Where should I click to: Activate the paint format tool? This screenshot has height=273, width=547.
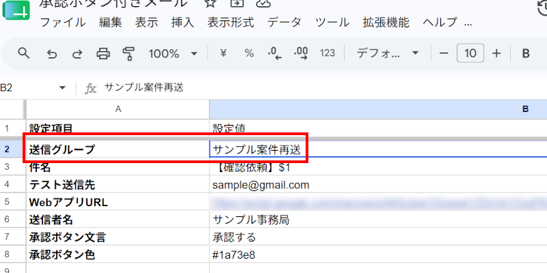[x=129, y=54]
